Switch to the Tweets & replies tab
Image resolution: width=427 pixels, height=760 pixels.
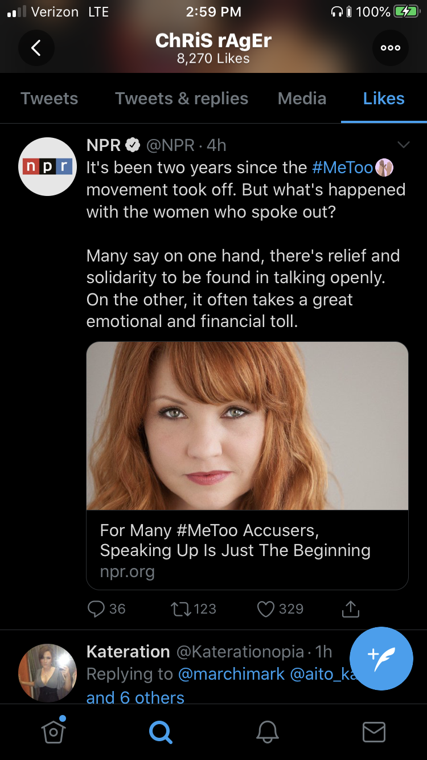coord(182,99)
